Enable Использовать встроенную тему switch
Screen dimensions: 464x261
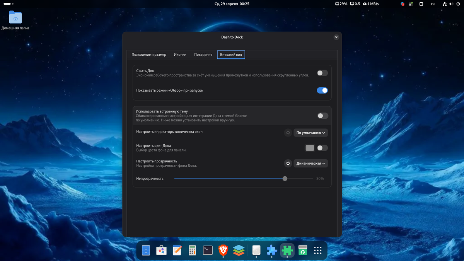click(322, 116)
